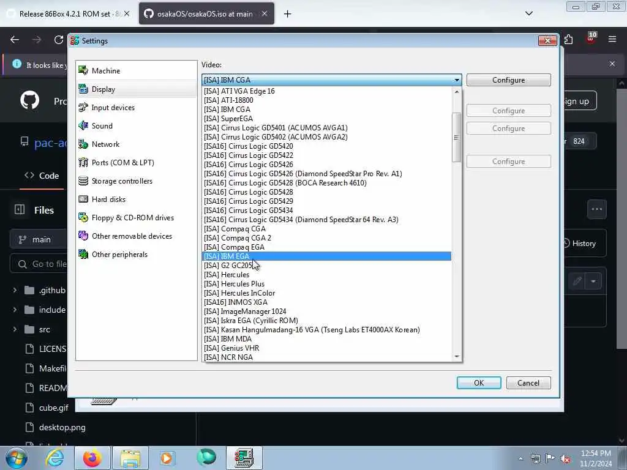
Task: Open File Explorer from the taskbar
Action: 130,458
